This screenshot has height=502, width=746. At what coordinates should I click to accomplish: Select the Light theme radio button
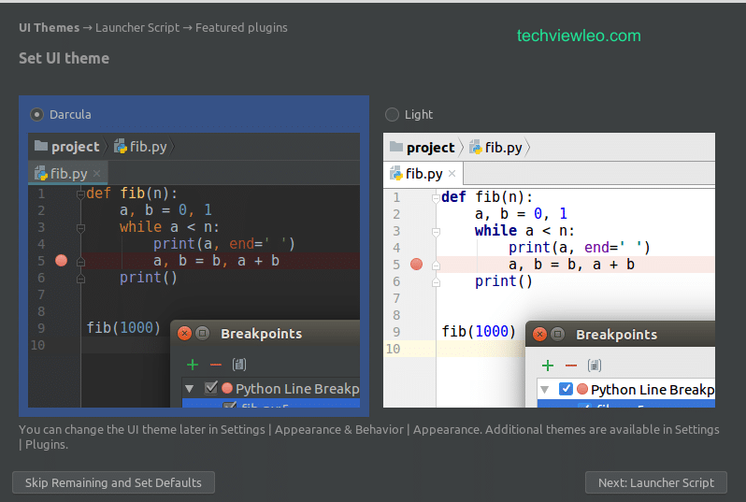[x=392, y=115]
